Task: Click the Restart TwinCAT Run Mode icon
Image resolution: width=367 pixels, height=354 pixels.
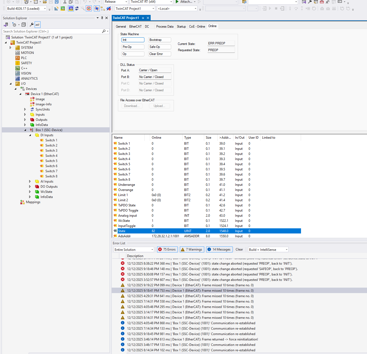Action: [x=63, y=8]
